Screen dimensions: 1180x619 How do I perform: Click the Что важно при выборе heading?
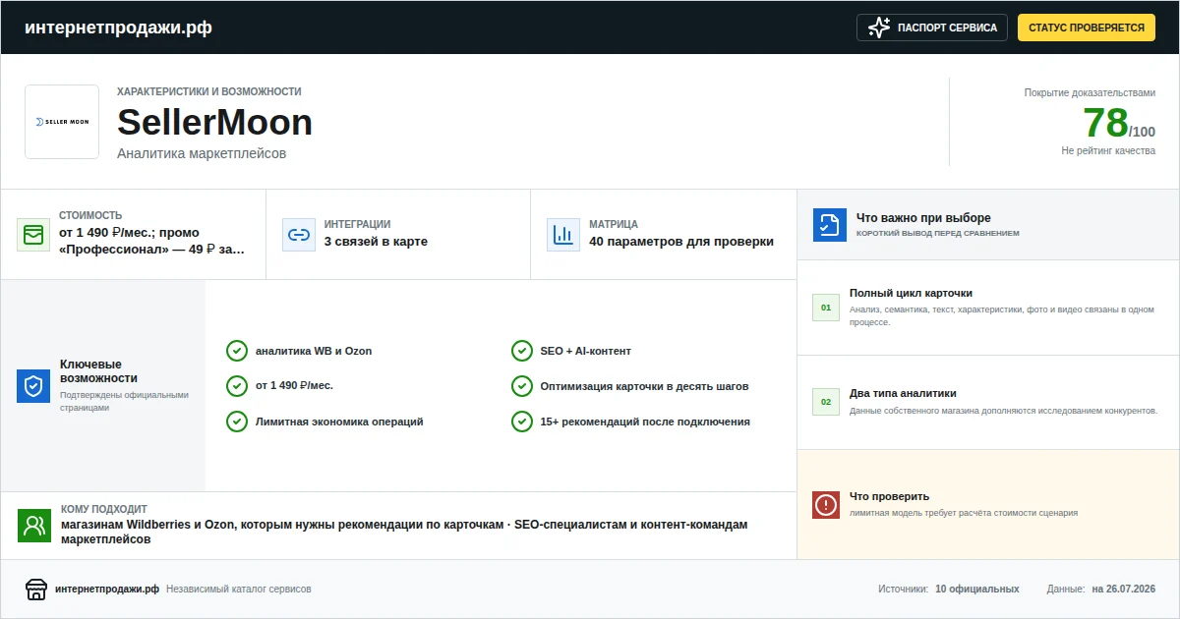(x=923, y=218)
